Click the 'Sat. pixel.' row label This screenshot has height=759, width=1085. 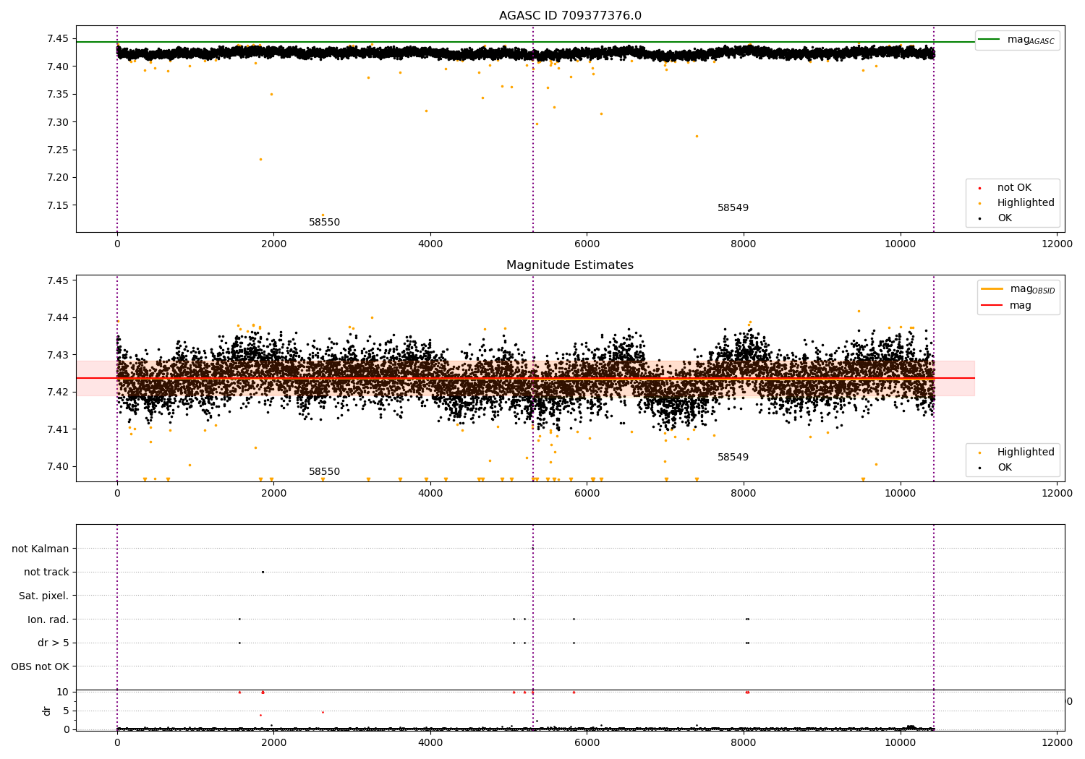point(44,596)
